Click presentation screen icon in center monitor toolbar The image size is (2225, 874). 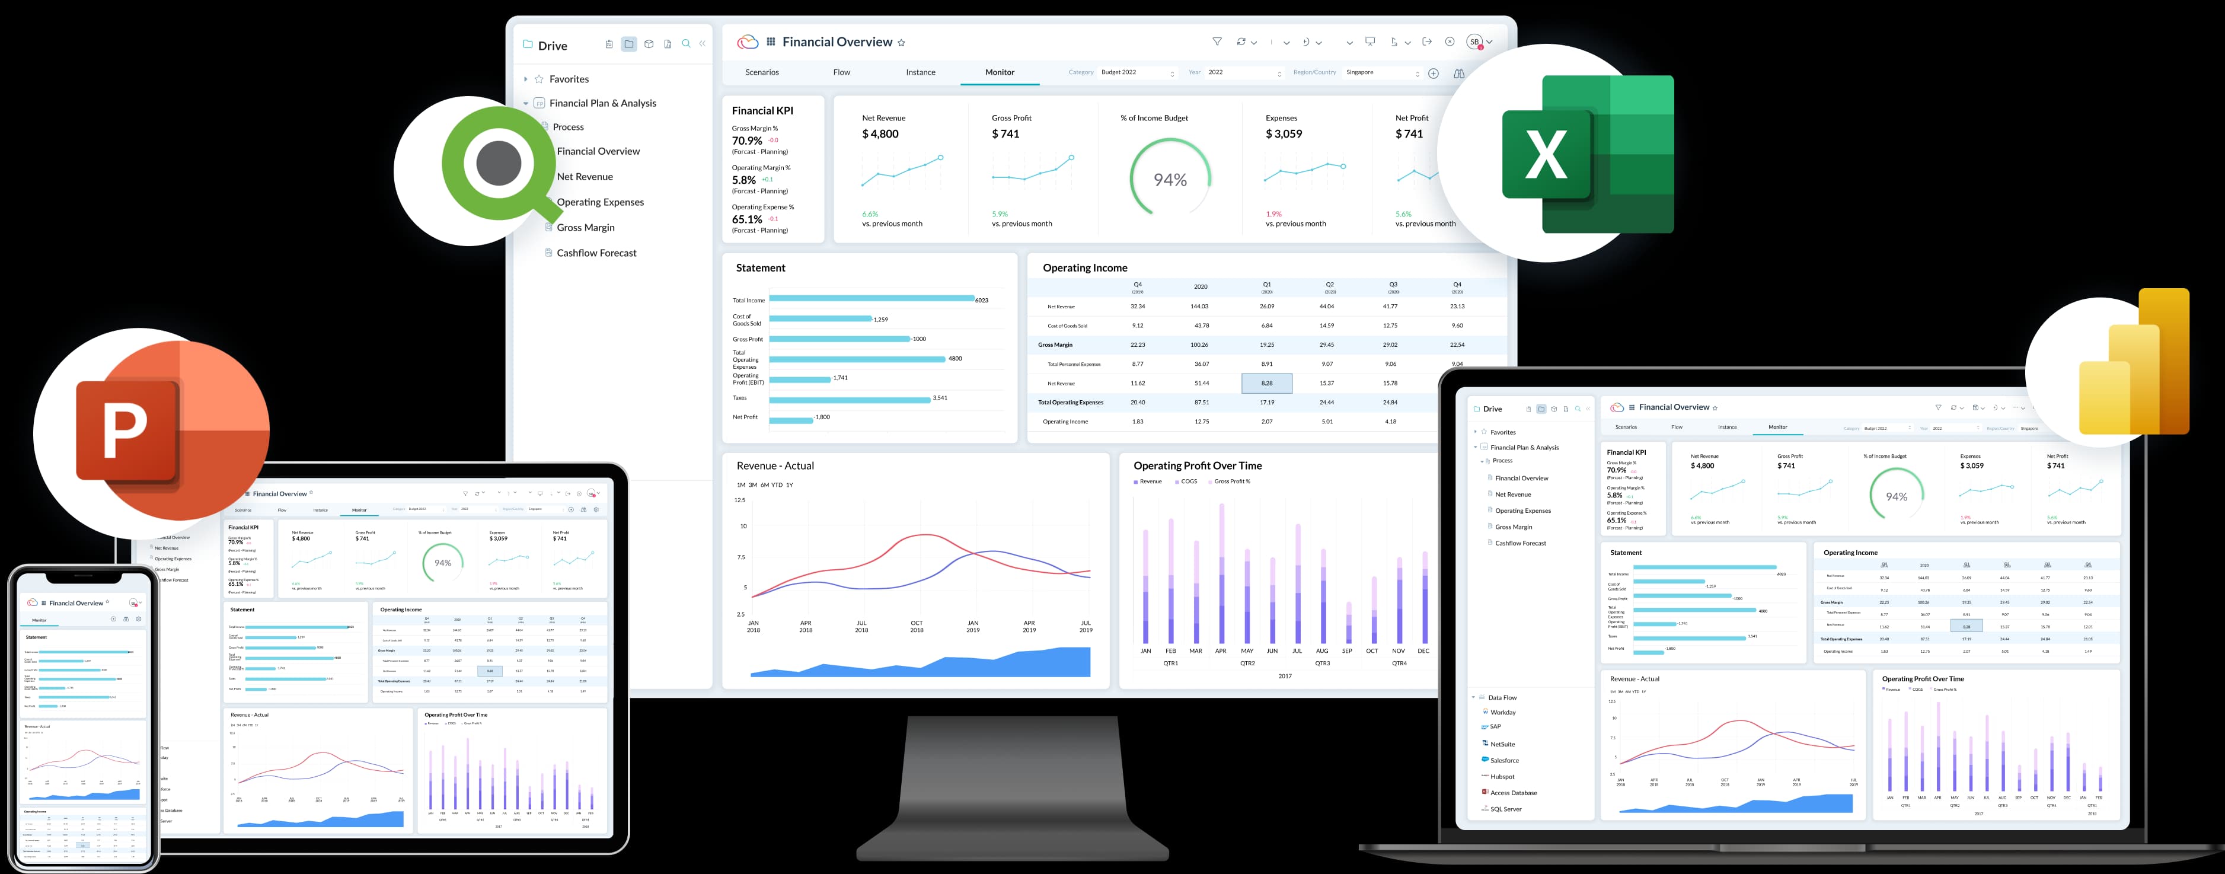(1370, 42)
